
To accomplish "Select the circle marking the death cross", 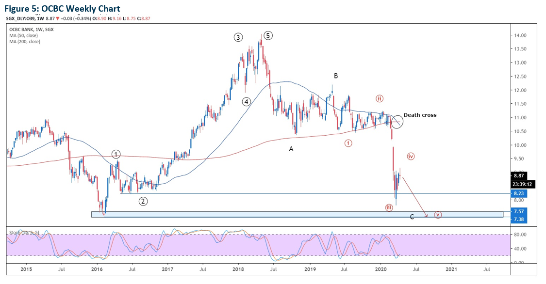I will 397,122.
